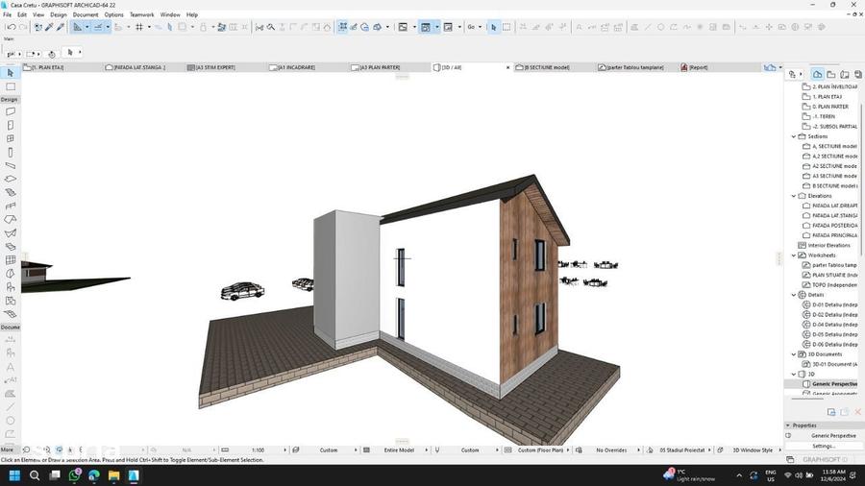Select the Beam tool in the toolbox
The height and width of the screenshot is (486, 865).
(x=11, y=165)
